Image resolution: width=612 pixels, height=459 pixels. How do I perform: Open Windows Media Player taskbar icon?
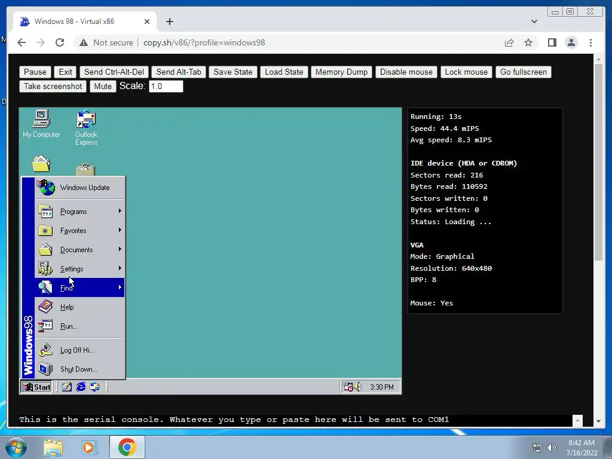pos(89,447)
